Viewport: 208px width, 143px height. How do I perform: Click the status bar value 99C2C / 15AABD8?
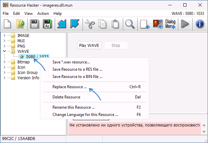point(18,139)
